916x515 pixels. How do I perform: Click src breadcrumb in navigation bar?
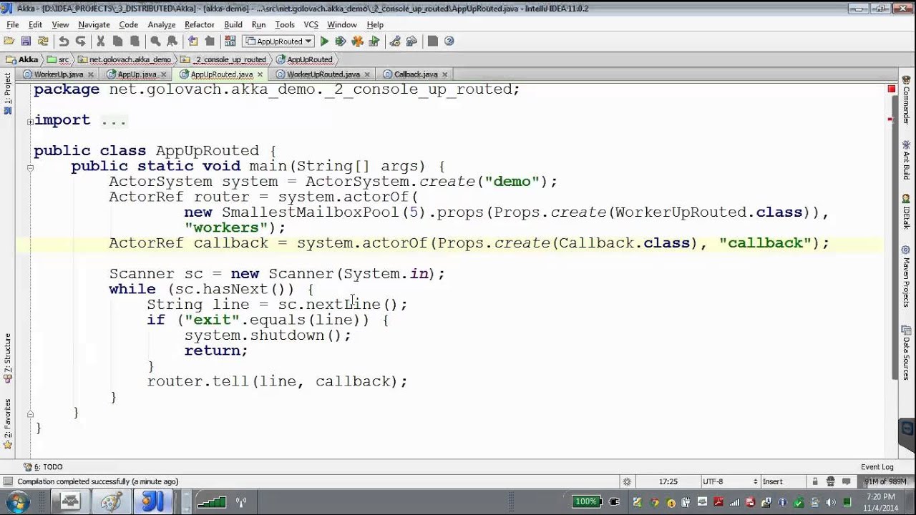[x=59, y=59]
